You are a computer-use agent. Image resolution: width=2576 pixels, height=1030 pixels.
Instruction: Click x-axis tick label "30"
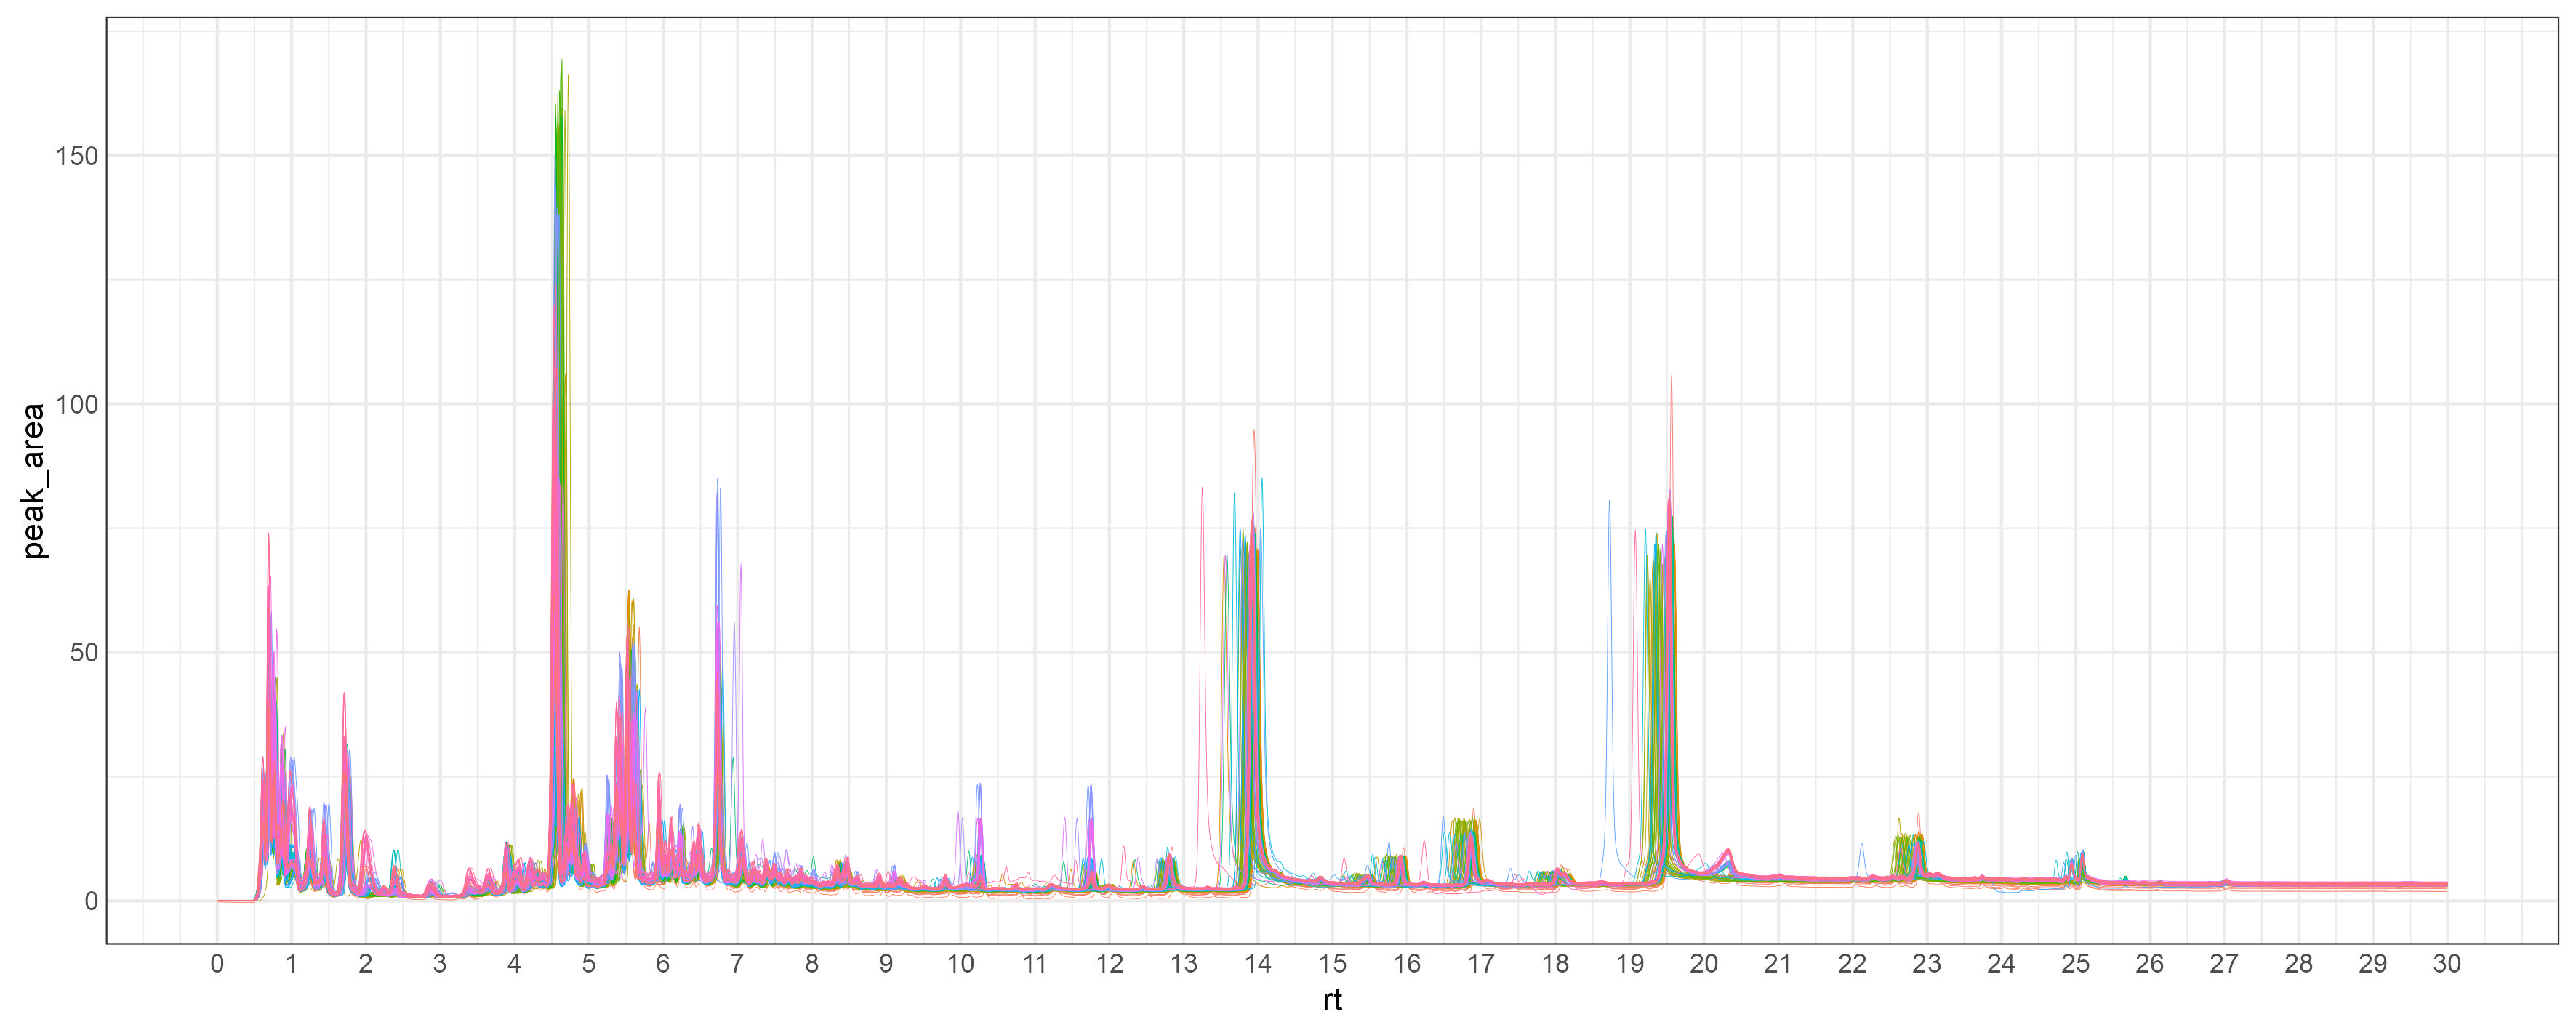[x=2447, y=964]
